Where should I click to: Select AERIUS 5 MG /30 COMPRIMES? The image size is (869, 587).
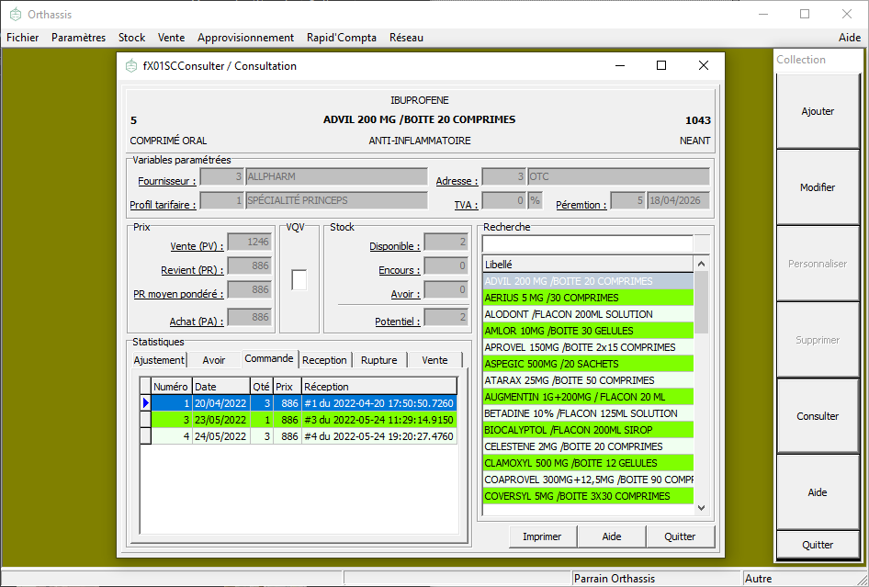click(x=588, y=298)
